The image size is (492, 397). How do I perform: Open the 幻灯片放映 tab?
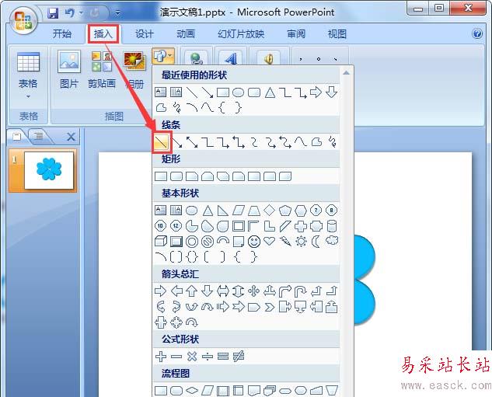[241, 33]
